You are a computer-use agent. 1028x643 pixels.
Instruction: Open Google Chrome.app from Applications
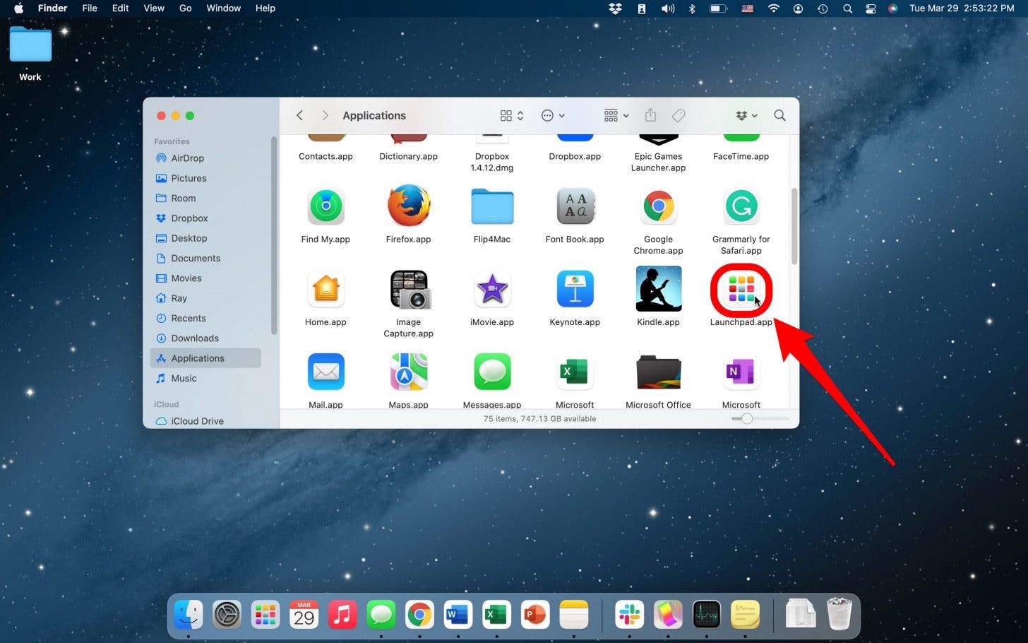tap(658, 206)
